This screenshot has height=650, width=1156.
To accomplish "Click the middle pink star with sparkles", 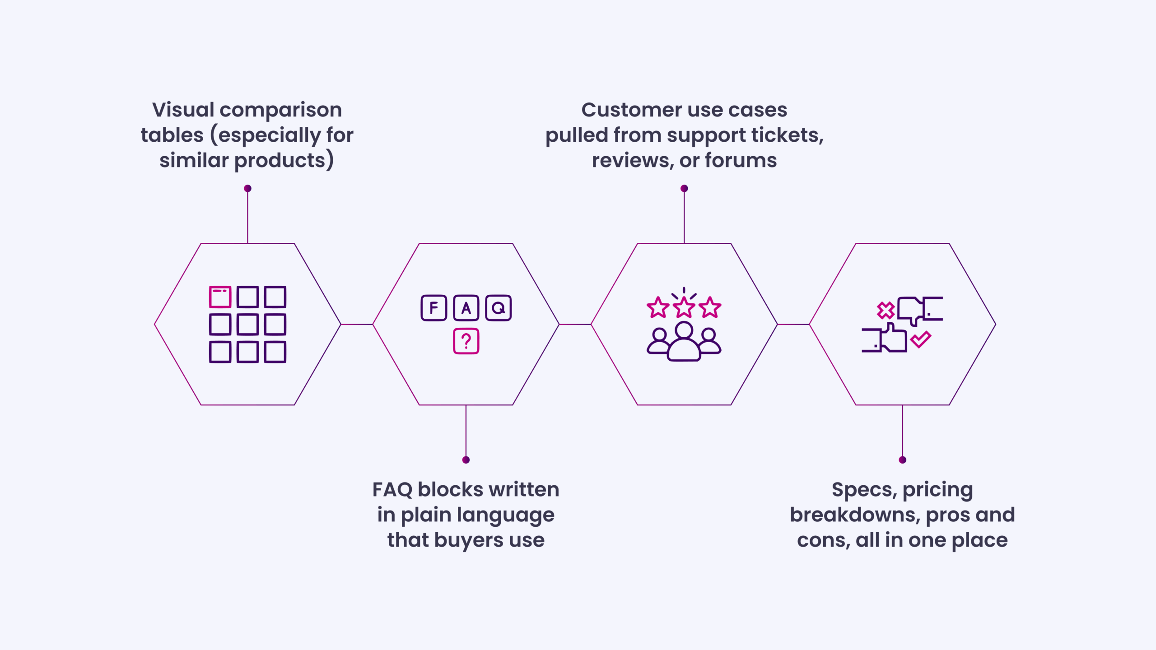I will (684, 303).
